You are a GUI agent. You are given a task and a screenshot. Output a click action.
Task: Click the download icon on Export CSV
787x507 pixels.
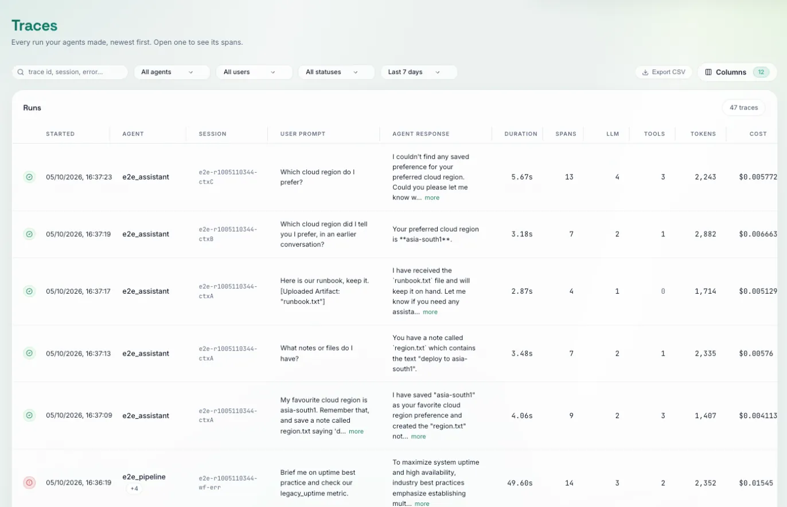tap(645, 72)
